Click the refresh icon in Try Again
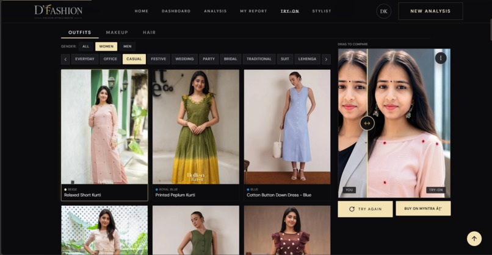Image resolution: width=492 pixels, height=255 pixels. (352, 209)
